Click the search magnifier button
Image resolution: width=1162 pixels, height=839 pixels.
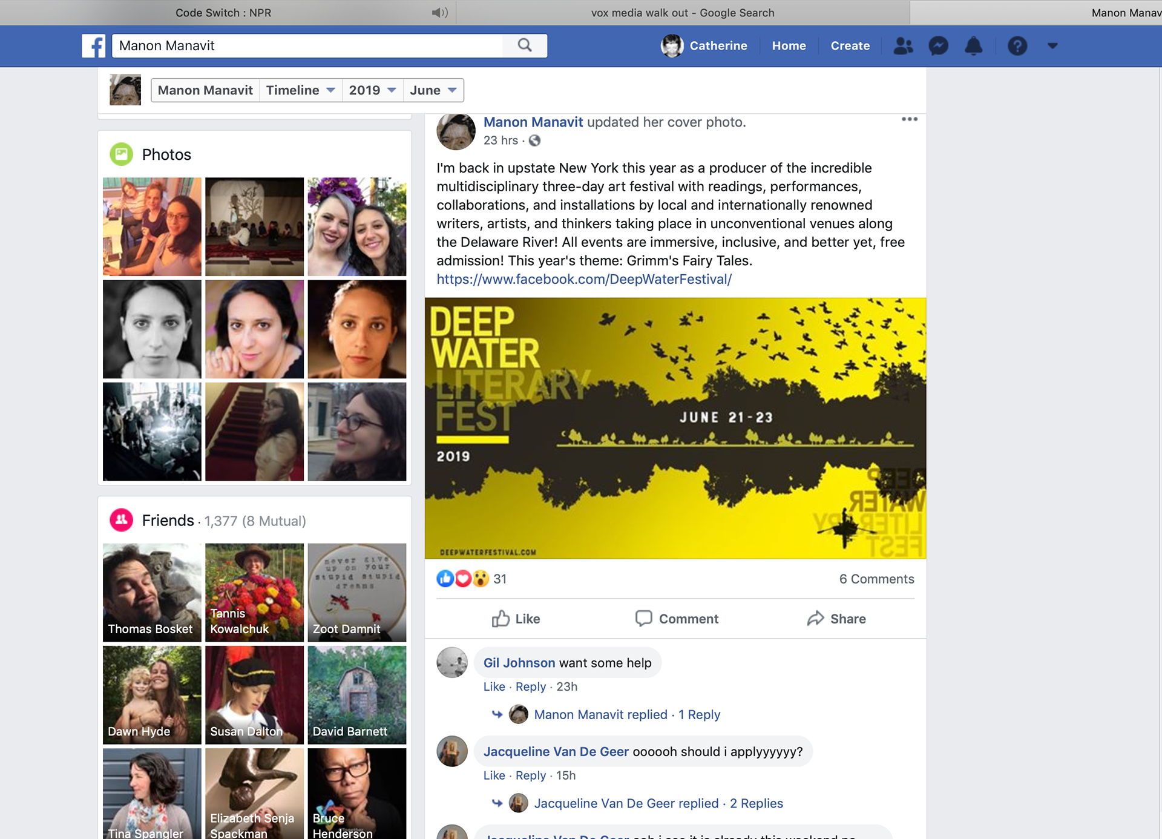(x=525, y=45)
